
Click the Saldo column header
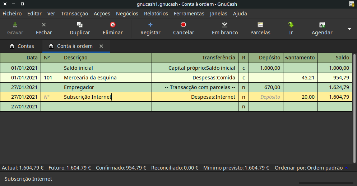(x=335, y=58)
